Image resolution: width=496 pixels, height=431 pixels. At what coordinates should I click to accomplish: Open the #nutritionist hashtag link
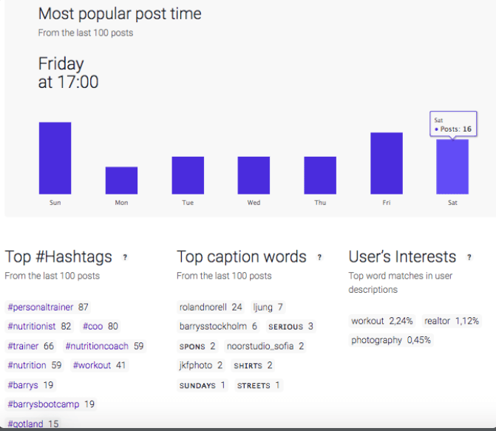32,326
